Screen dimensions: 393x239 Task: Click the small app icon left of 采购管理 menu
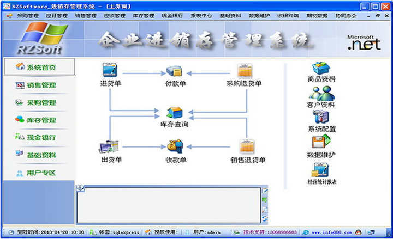pos(9,16)
